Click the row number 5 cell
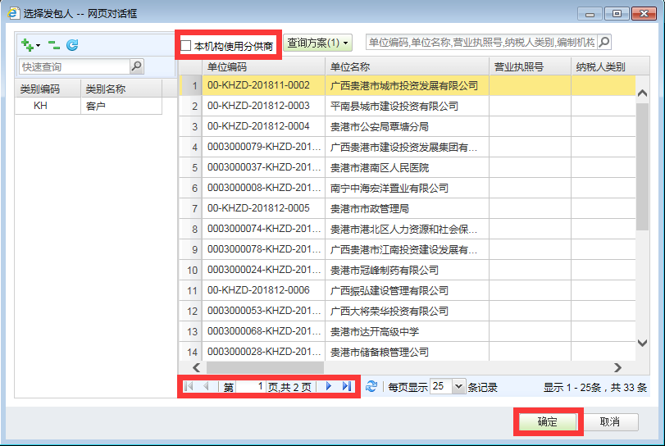Image resolution: width=665 pixels, height=446 pixels. [191, 167]
